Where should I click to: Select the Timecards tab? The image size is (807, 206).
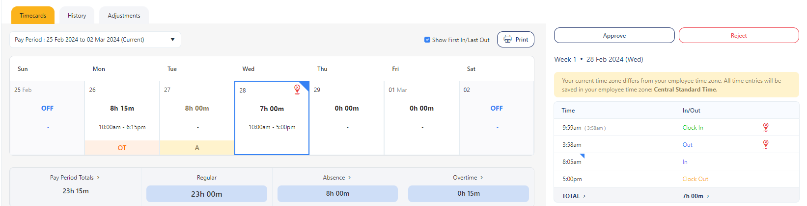click(x=33, y=16)
